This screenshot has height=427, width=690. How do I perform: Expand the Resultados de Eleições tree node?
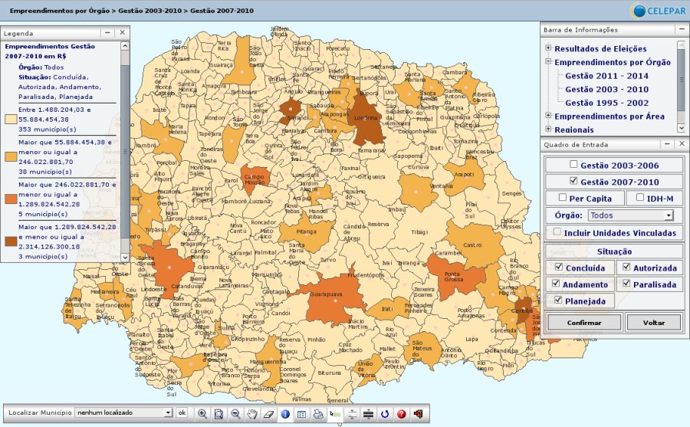(x=548, y=49)
